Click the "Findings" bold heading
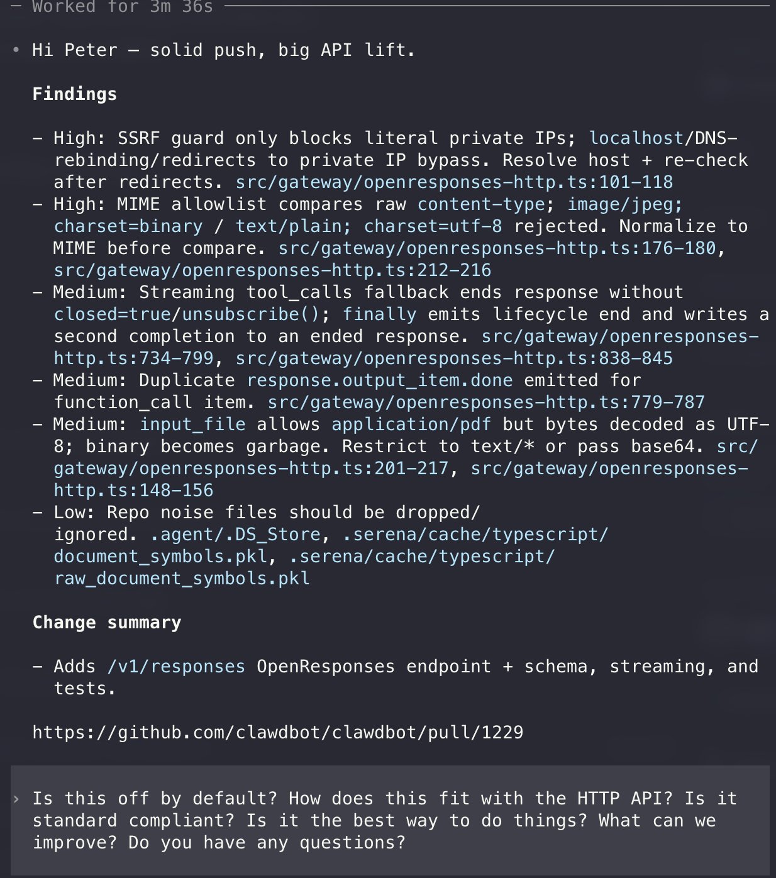 74,94
